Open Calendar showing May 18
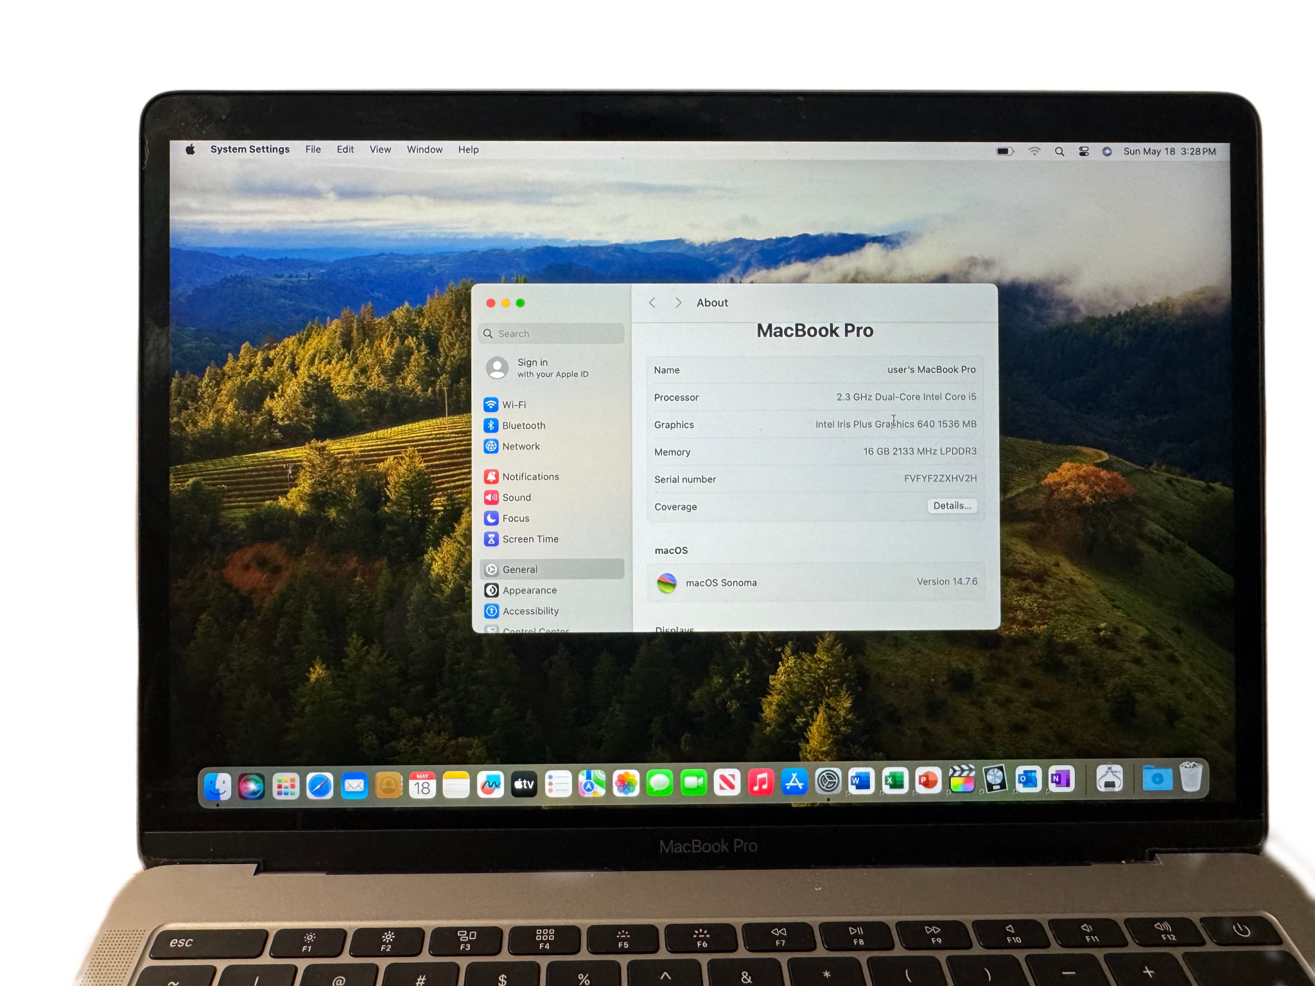The width and height of the screenshot is (1315, 986). pyautogui.click(x=422, y=785)
